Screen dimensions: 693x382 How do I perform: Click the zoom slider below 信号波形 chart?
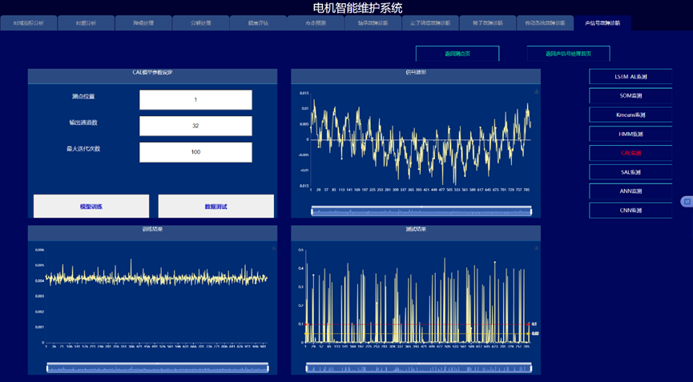pyautogui.click(x=421, y=211)
